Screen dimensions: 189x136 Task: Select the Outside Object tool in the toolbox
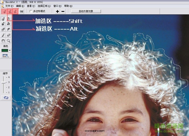click(x=8, y=19)
